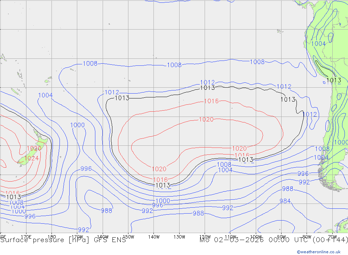The height and width of the screenshot is (255, 348).
Task: Click the red 1020 label on New Zealand
Action: (34, 149)
